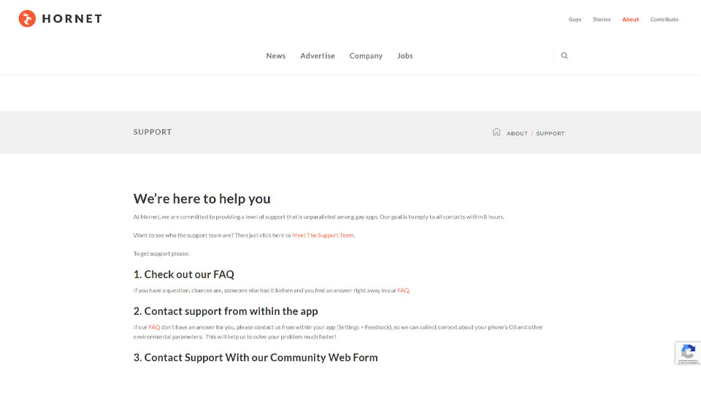Go to the Jobs menu item
The width and height of the screenshot is (701, 409).
tap(405, 56)
